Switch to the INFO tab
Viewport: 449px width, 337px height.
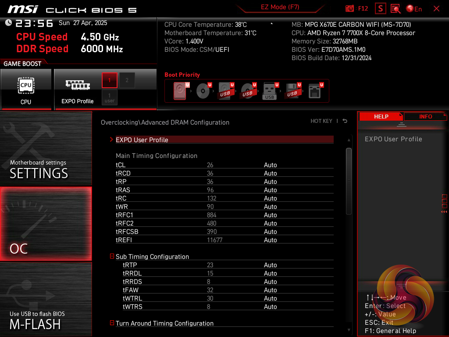pyautogui.click(x=425, y=116)
